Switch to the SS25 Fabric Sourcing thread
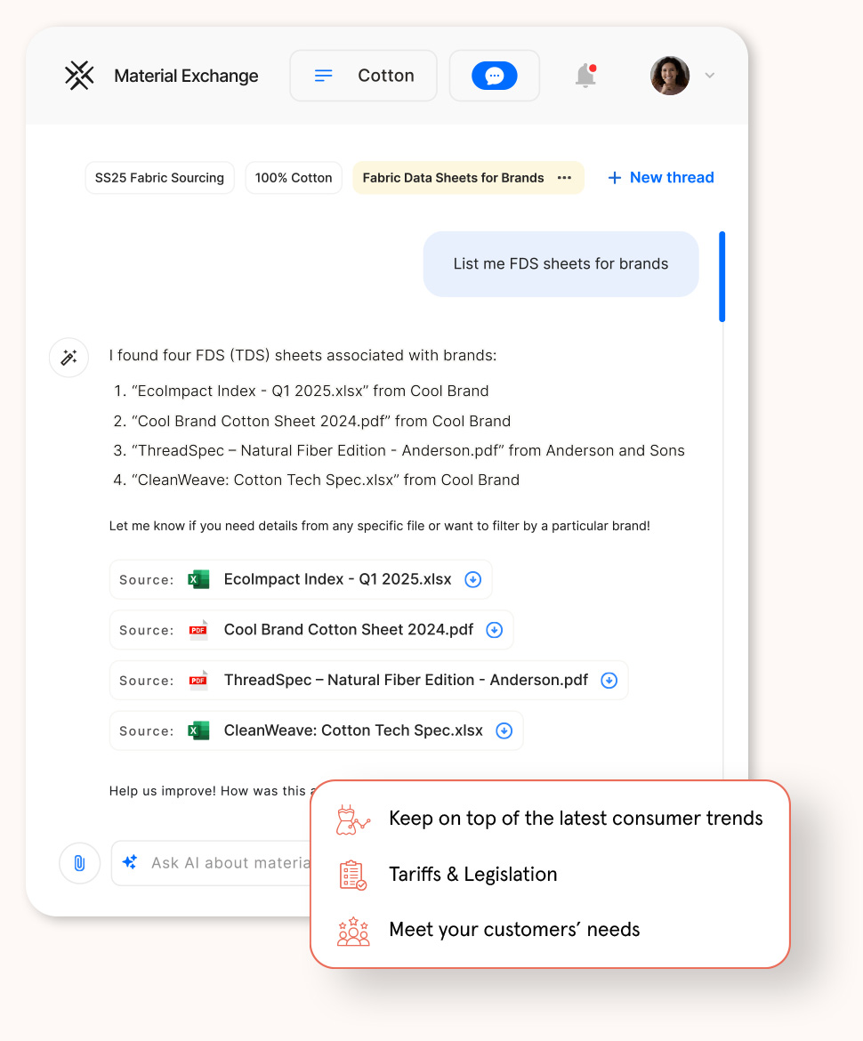Viewport: 863px width, 1041px height. pos(159,178)
